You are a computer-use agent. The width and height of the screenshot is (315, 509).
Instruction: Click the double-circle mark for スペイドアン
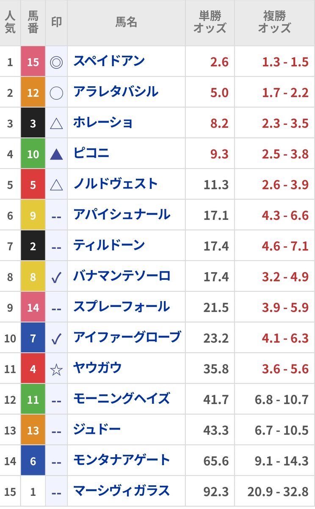[x=56, y=62]
